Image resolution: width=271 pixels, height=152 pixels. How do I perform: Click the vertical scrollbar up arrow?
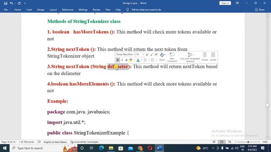tap(268, 15)
